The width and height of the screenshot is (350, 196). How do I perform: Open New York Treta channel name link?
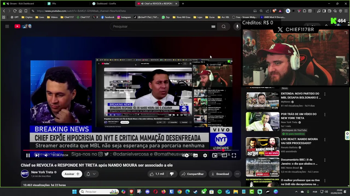point(42,172)
